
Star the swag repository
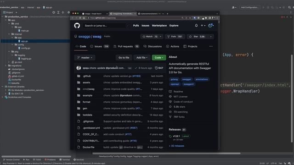pyautogui.click(x=197, y=37)
